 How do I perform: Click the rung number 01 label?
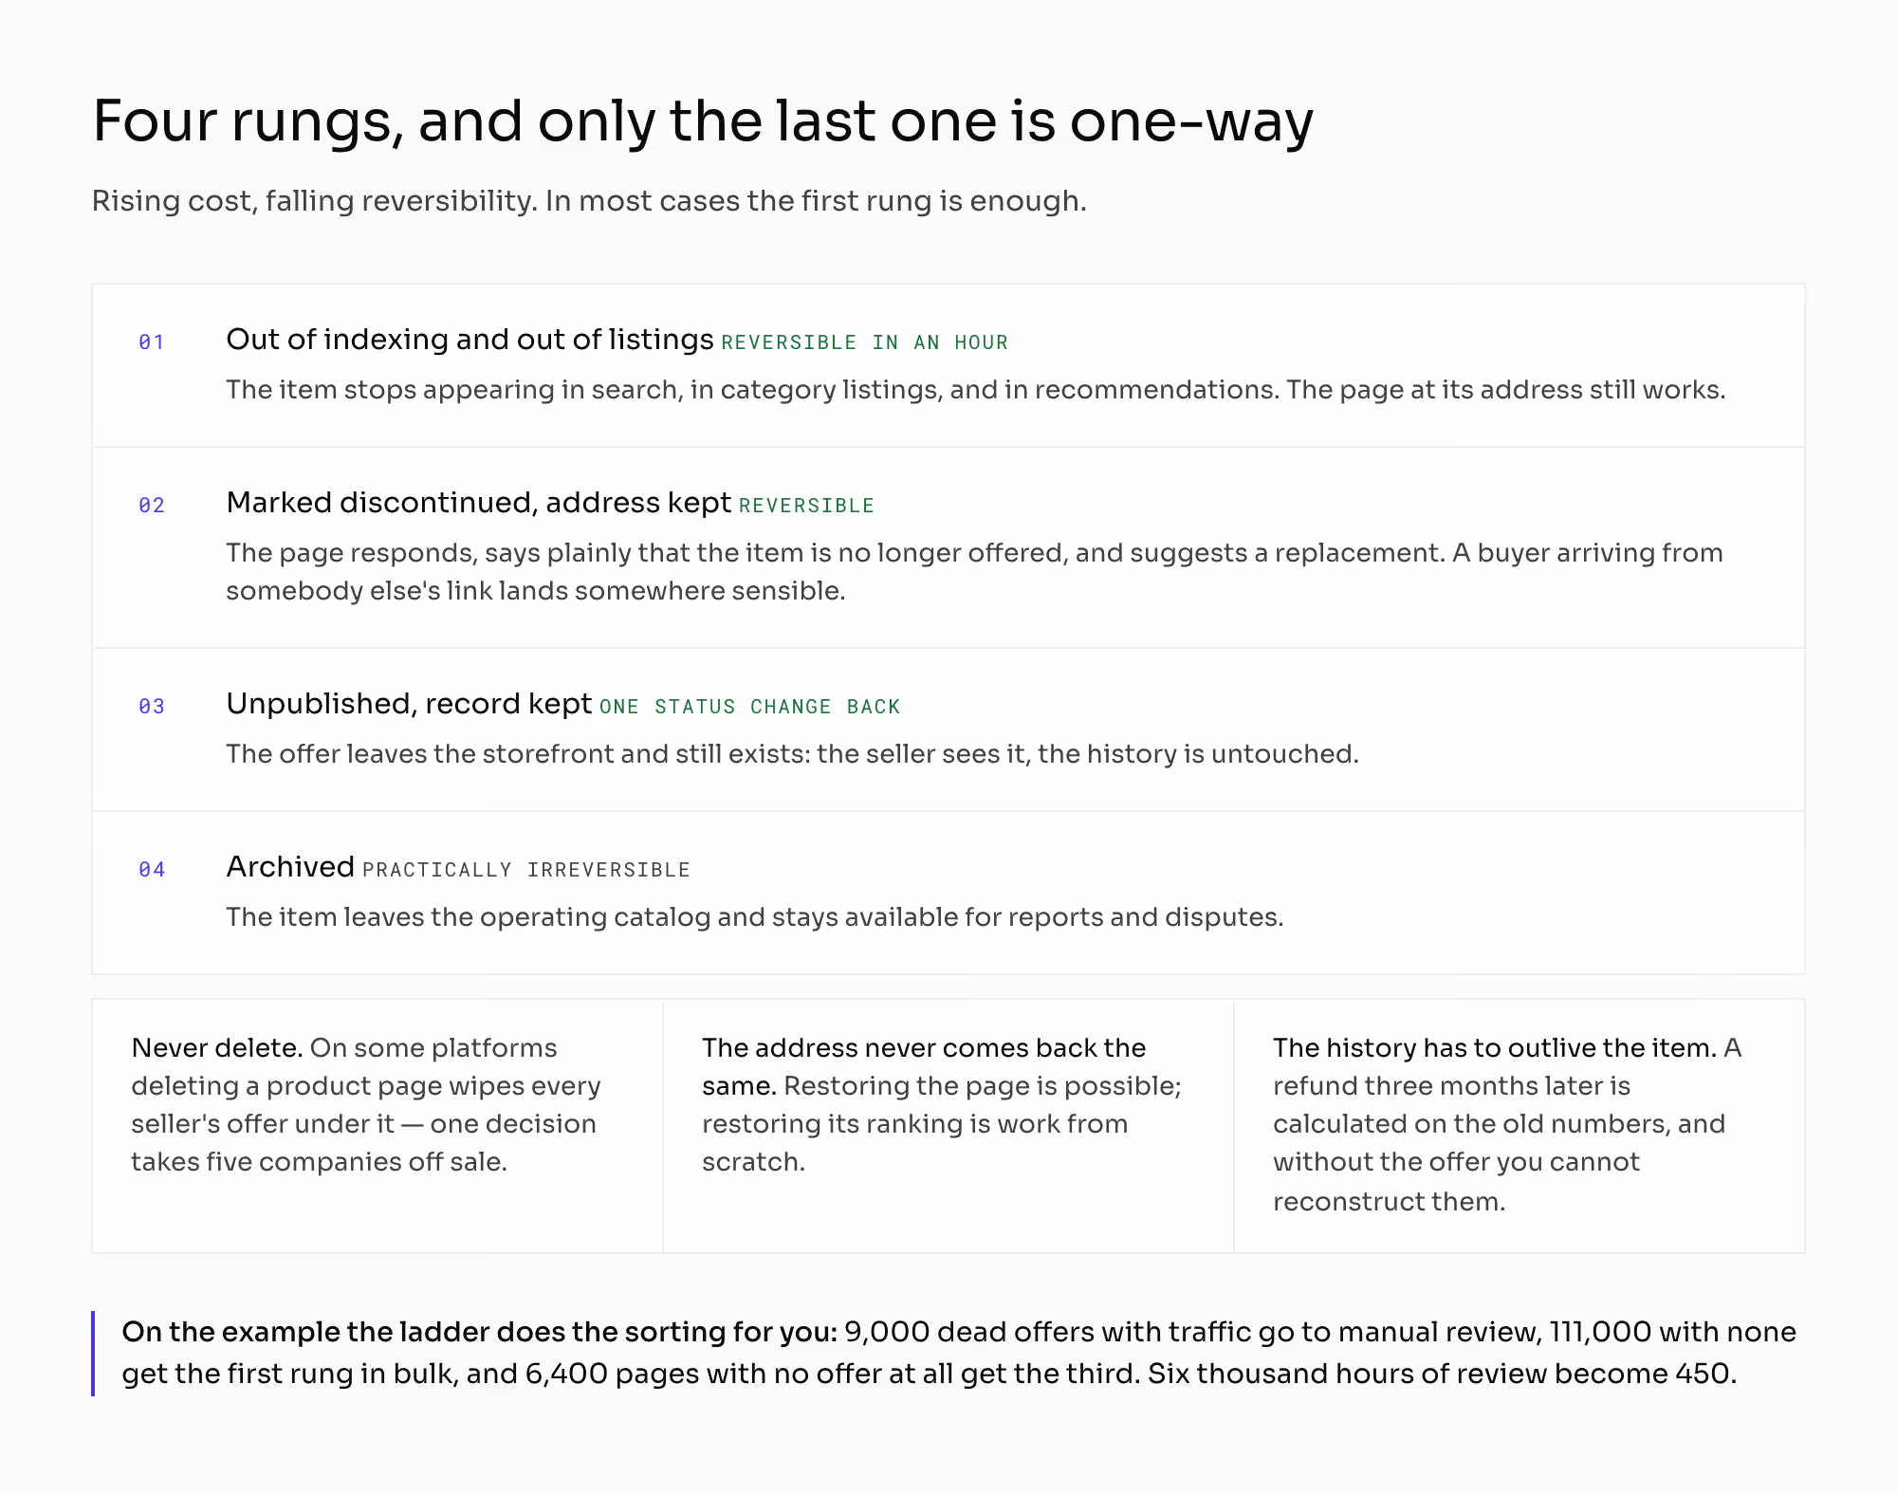[152, 341]
